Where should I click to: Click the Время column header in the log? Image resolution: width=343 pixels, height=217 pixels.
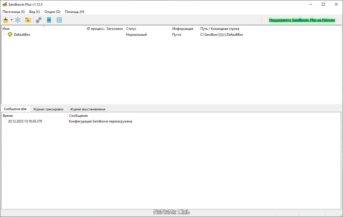tap(35, 116)
